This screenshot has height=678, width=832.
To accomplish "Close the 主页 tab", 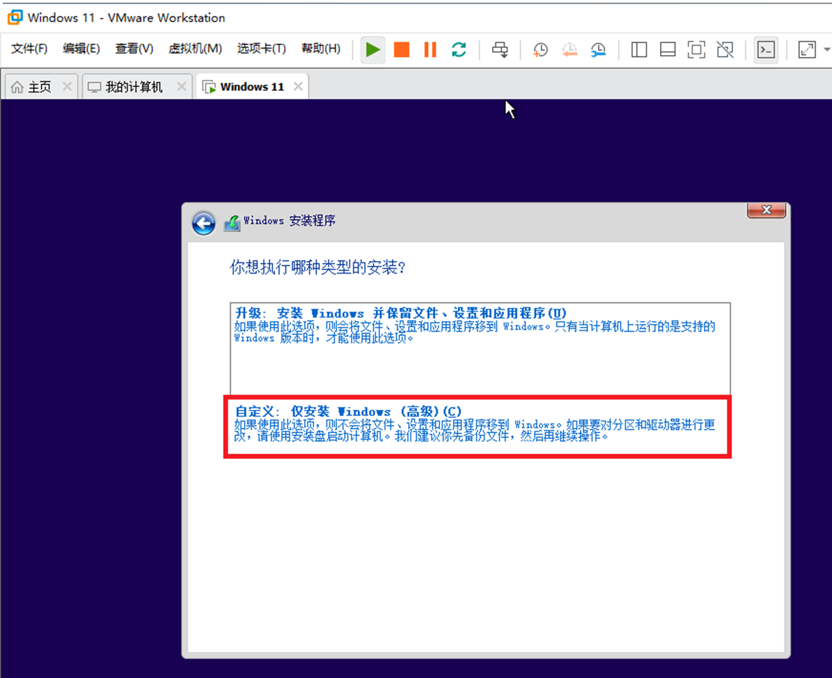I will coord(67,86).
